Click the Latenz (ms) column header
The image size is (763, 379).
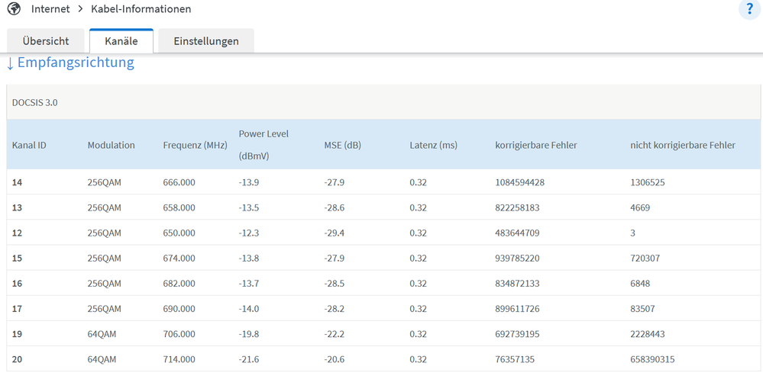coord(433,145)
